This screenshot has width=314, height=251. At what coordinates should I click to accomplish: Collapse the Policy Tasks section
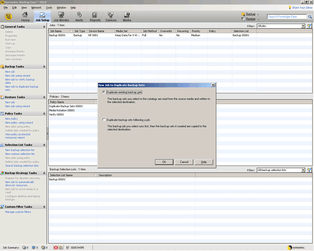coord(44,114)
